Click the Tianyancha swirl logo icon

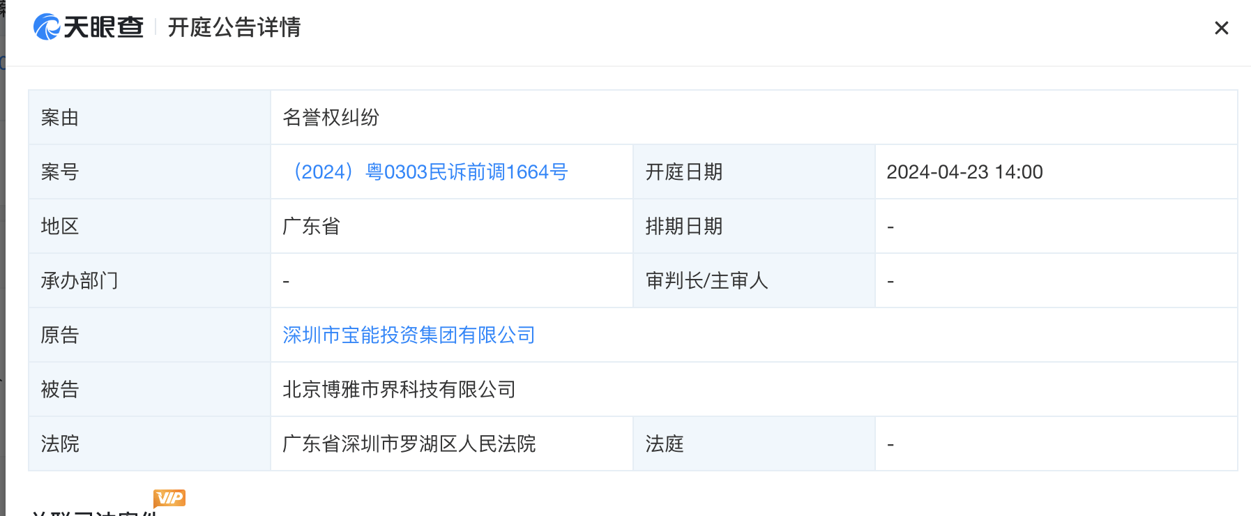pyautogui.click(x=47, y=27)
